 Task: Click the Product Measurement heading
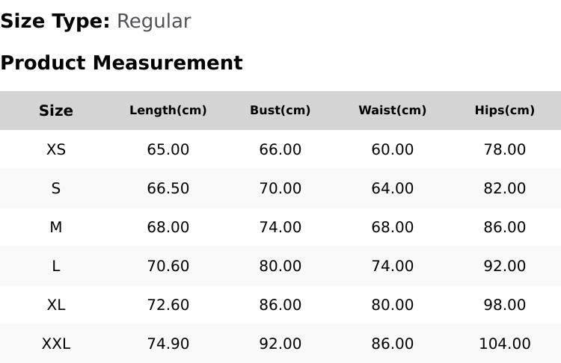pyautogui.click(x=122, y=63)
